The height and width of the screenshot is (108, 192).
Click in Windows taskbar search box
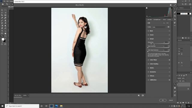tap(22, 106)
